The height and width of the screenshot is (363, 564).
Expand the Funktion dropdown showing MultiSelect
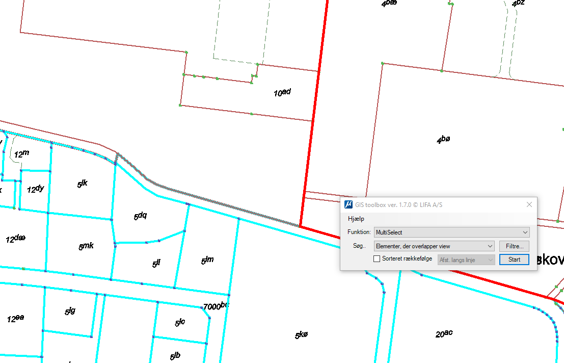pos(451,232)
